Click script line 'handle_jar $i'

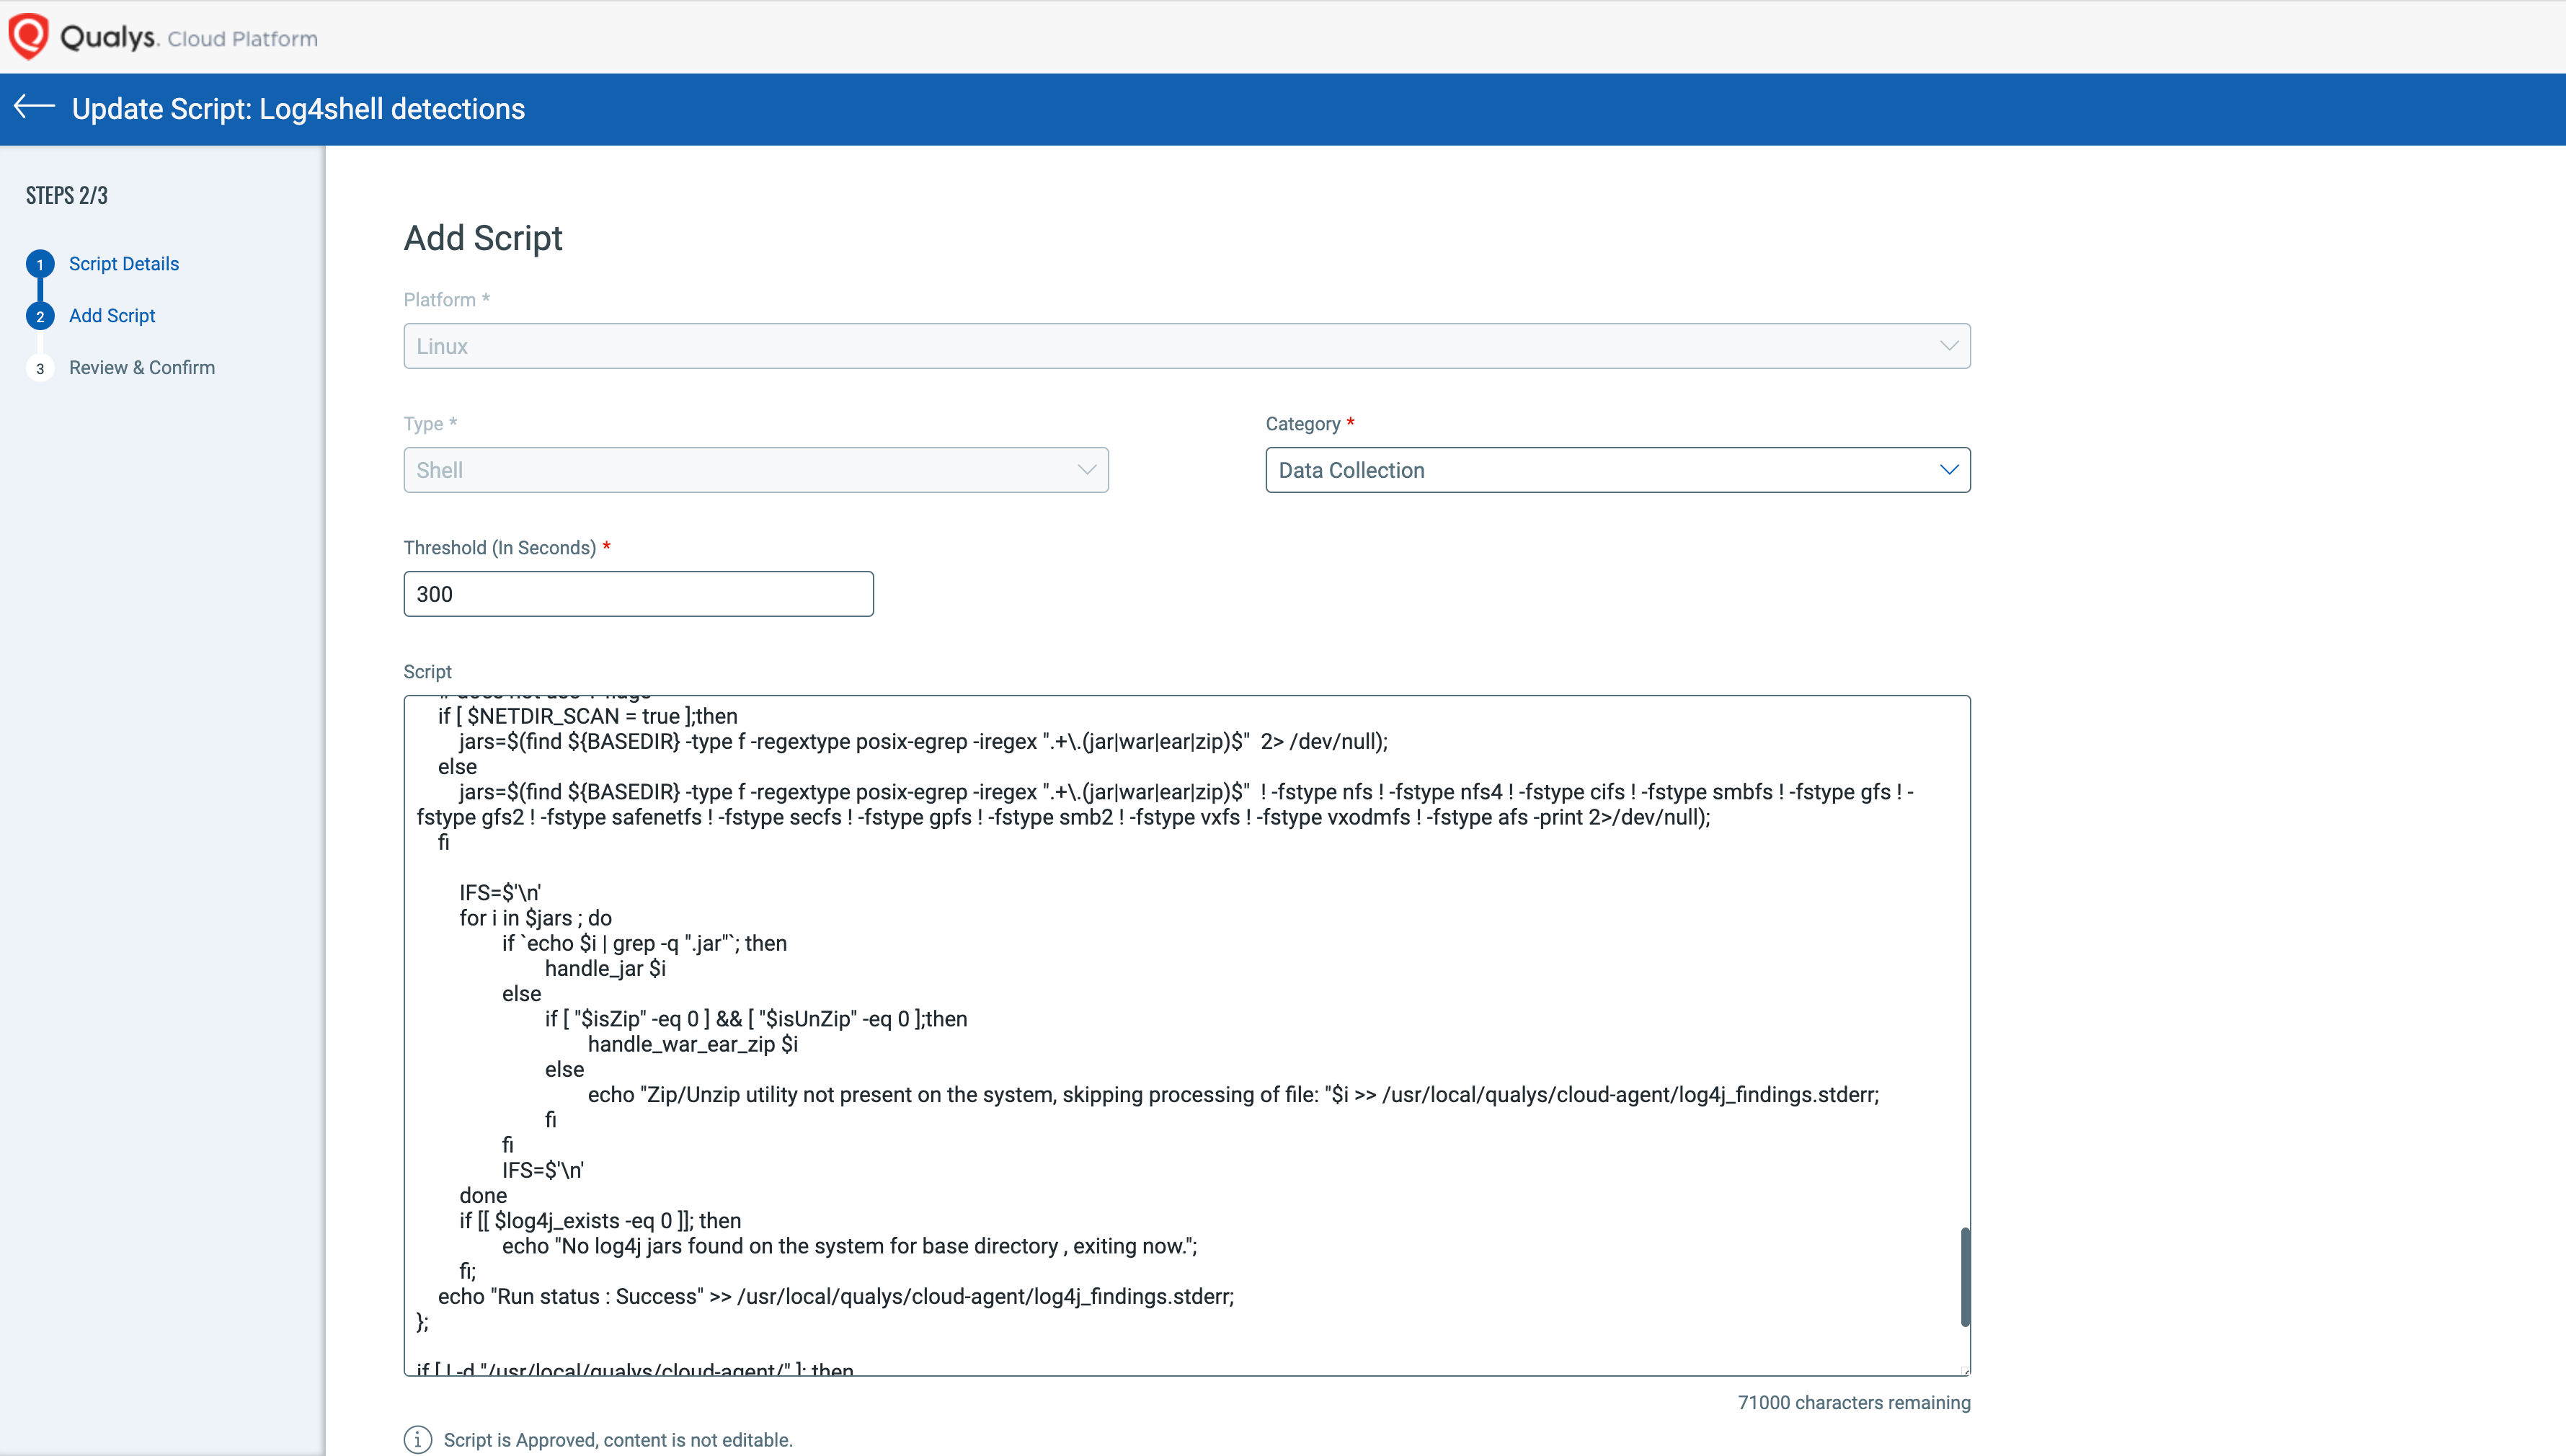tap(605, 968)
